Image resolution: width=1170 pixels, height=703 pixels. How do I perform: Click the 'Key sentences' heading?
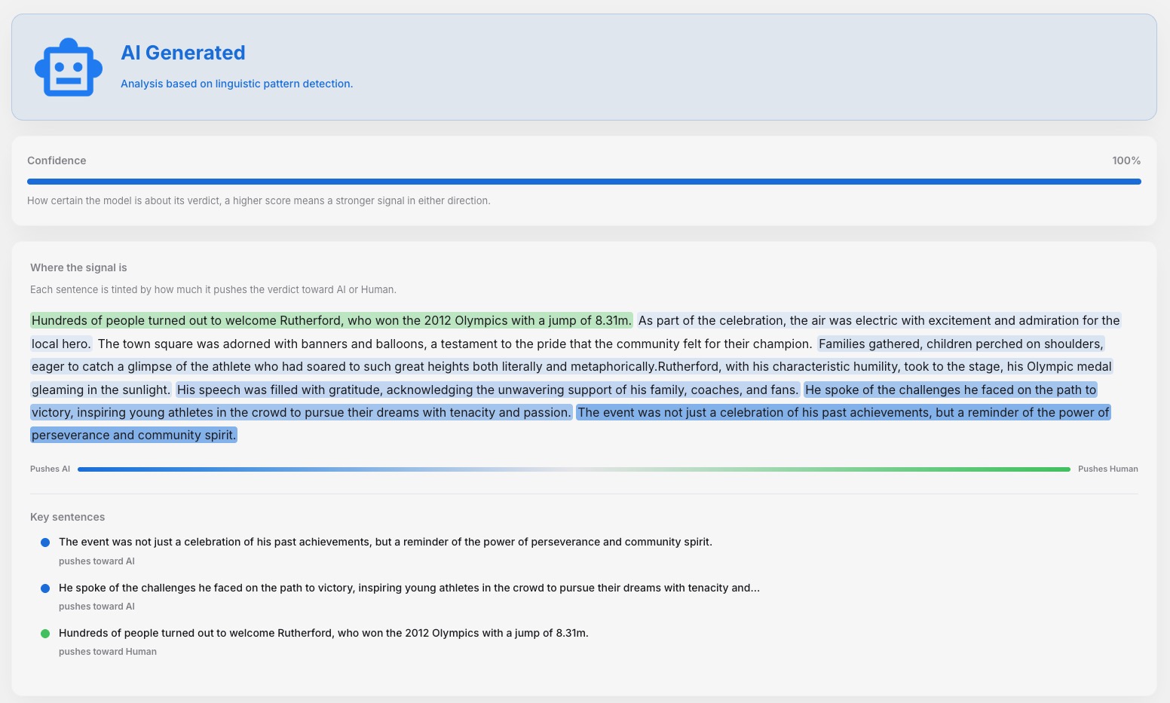coord(67,517)
